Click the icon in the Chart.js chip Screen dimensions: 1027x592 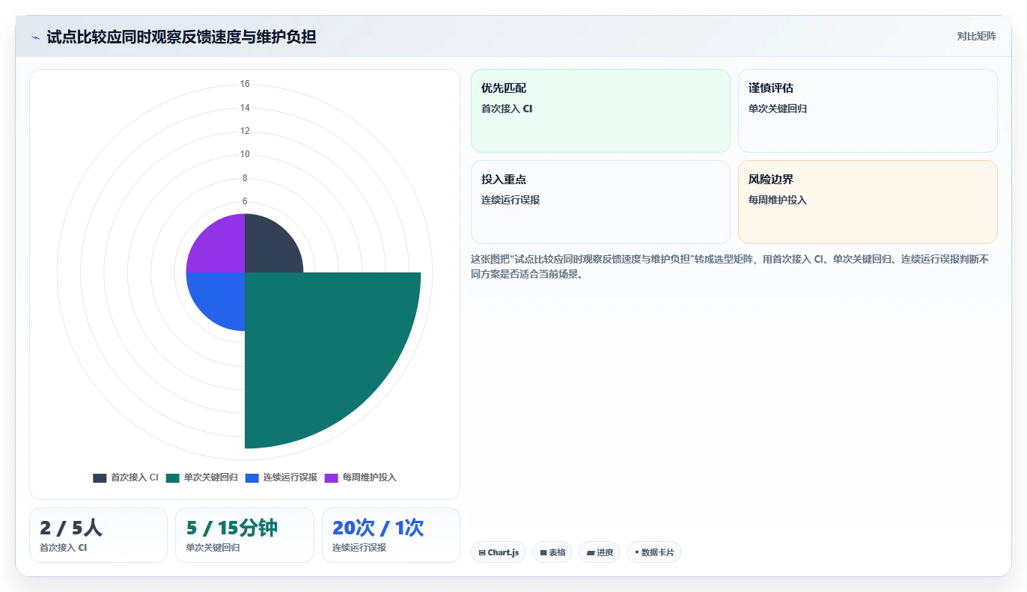[x=482, y=552]
